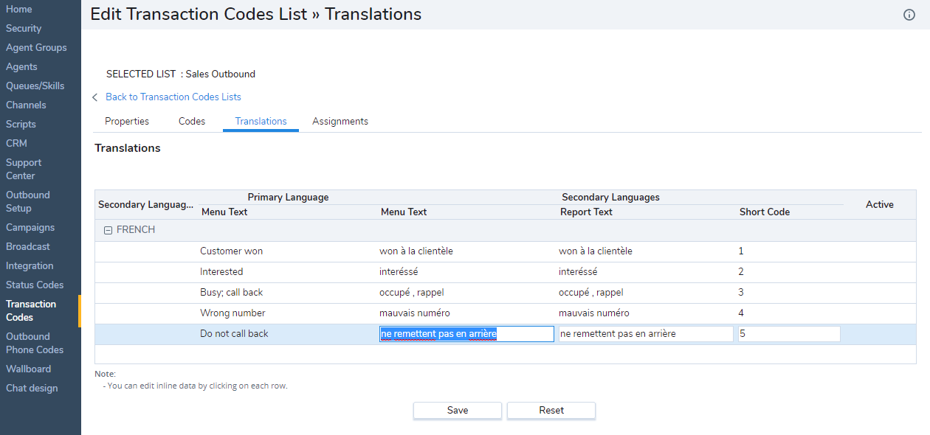Click the back arrow chevron icon
930x435 pixels.
coord(95,97)
